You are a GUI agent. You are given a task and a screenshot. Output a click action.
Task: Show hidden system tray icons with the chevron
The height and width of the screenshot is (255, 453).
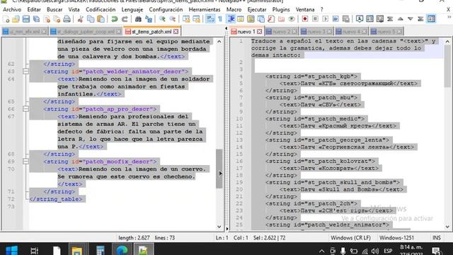pos(322,251)
